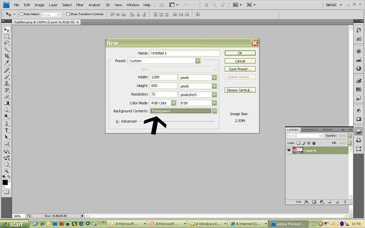Choose the Horizontal Type tool
This screenshot has height=228, width=365.
pos(6,130)
